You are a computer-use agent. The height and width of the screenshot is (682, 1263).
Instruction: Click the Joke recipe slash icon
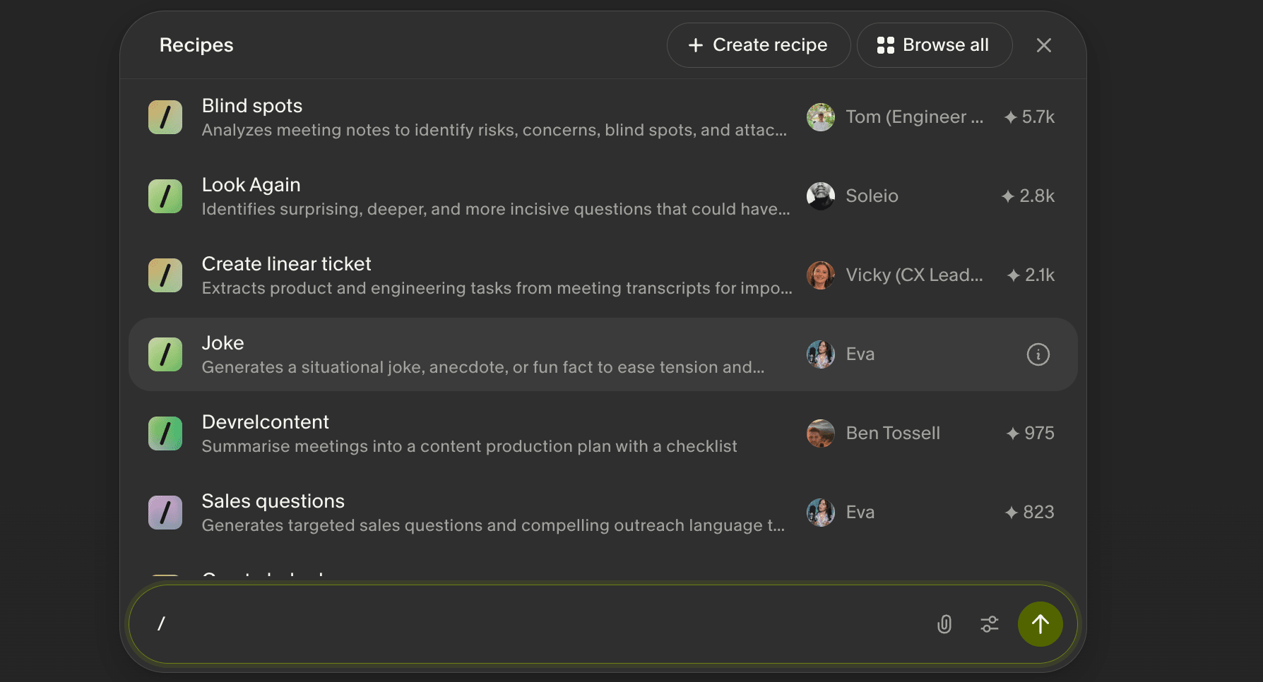[x=165, y=354]
